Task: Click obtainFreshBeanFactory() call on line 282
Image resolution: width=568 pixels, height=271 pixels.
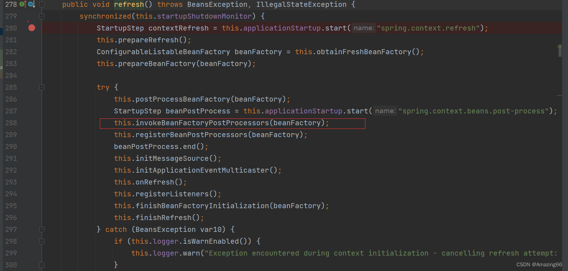Action: pyautogui.click(x=368, y=52)
